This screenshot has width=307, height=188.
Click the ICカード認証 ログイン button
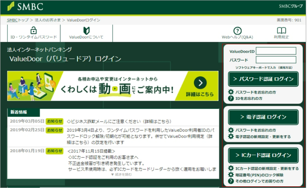pyautogui.click(x=263, y=155)
